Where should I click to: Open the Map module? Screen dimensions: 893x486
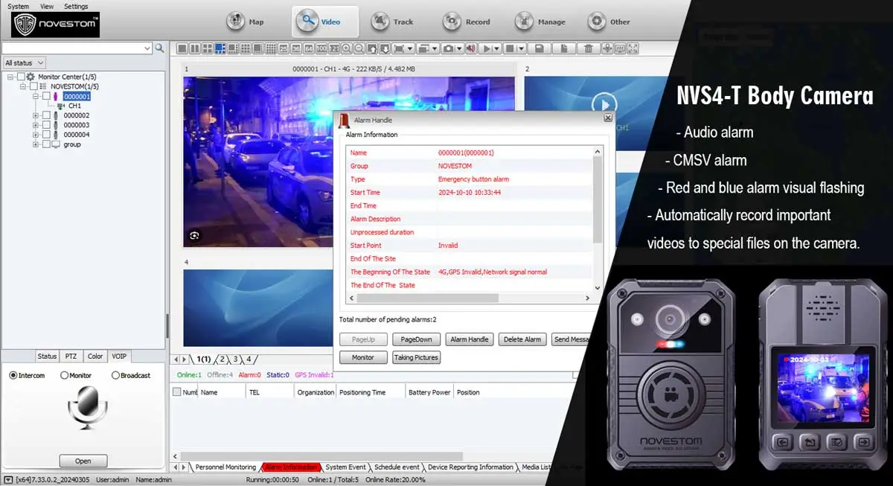(246, 22)
